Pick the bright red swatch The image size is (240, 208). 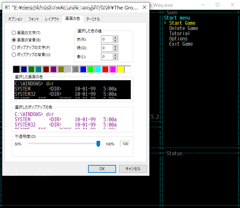pos(105,69)
